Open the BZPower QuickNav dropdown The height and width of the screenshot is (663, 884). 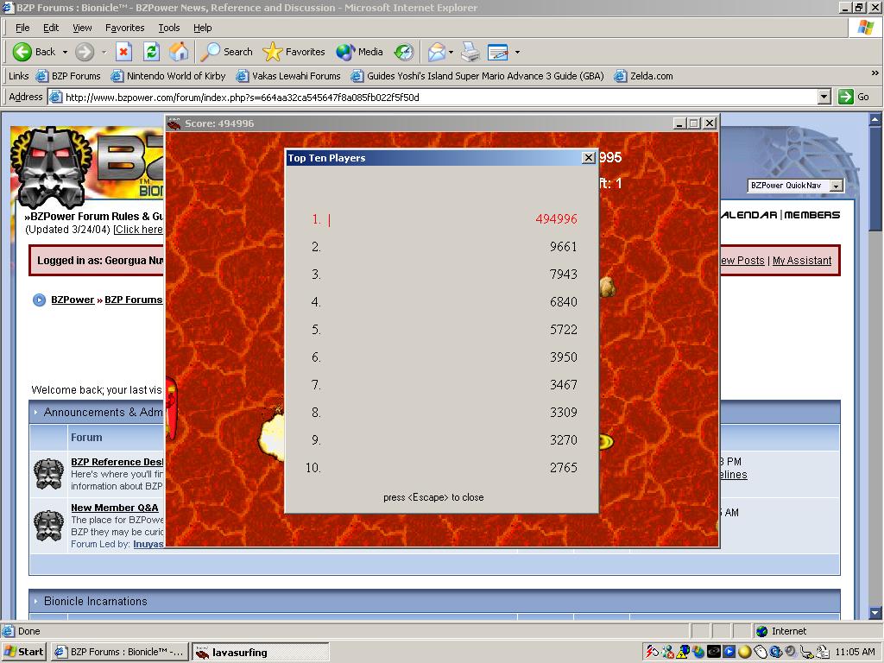pyautogui.click(x=795, y=186)
